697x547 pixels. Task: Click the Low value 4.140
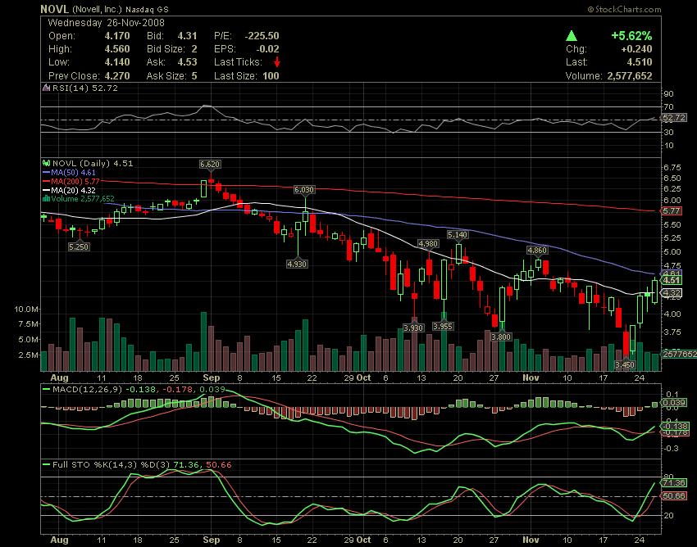[x=117, y=62]
